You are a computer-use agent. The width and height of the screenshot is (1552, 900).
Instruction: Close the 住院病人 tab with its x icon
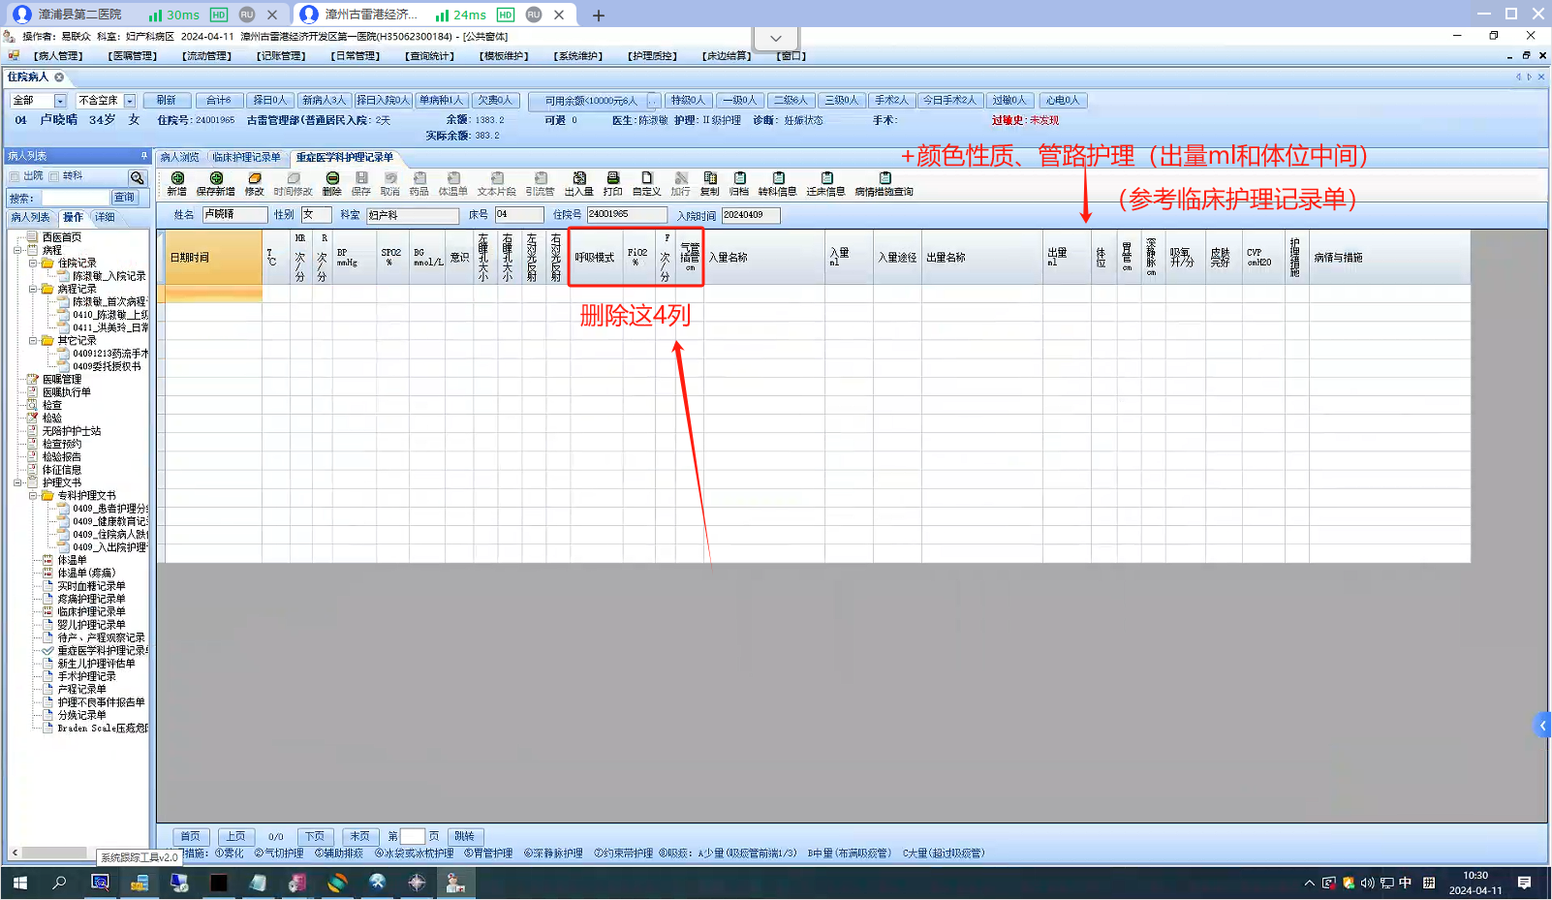[x=59, y=78]
